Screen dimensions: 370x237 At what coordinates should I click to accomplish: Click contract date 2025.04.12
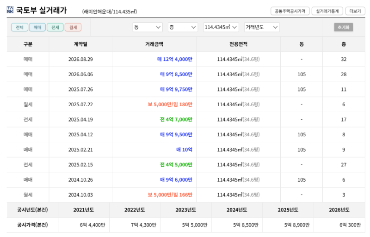click(x=80, y=134)
